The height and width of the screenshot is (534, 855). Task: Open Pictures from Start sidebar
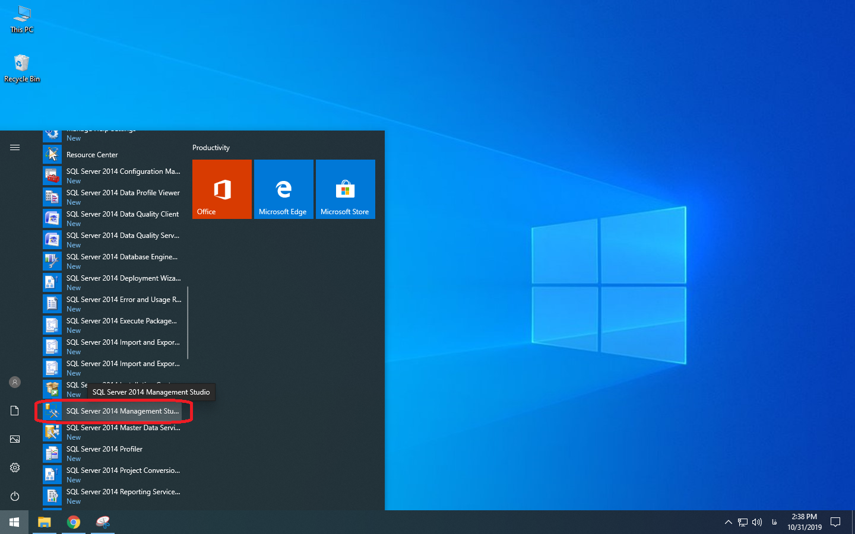15,439
